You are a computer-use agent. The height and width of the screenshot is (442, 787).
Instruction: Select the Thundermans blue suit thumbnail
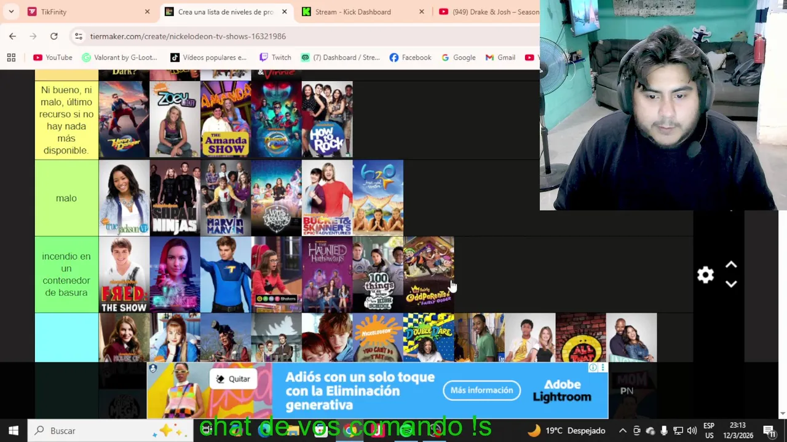tap(226, 274)
